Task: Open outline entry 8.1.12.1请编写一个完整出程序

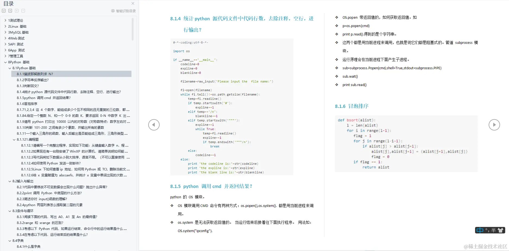Action: pyautogui.click(x=75, y=145)
